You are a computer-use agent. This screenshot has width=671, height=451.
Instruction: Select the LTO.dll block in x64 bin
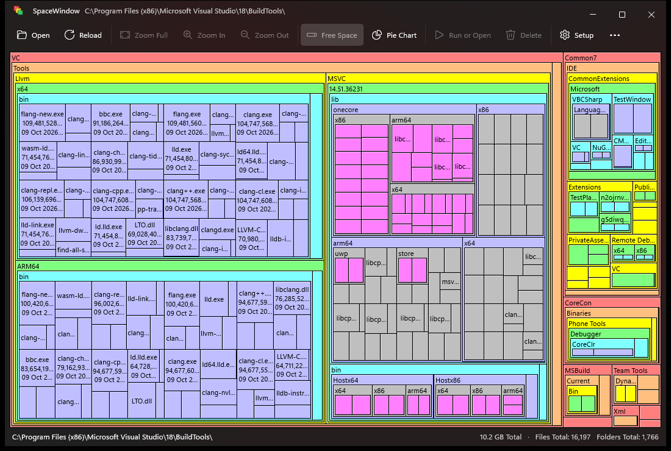(145, 234)
